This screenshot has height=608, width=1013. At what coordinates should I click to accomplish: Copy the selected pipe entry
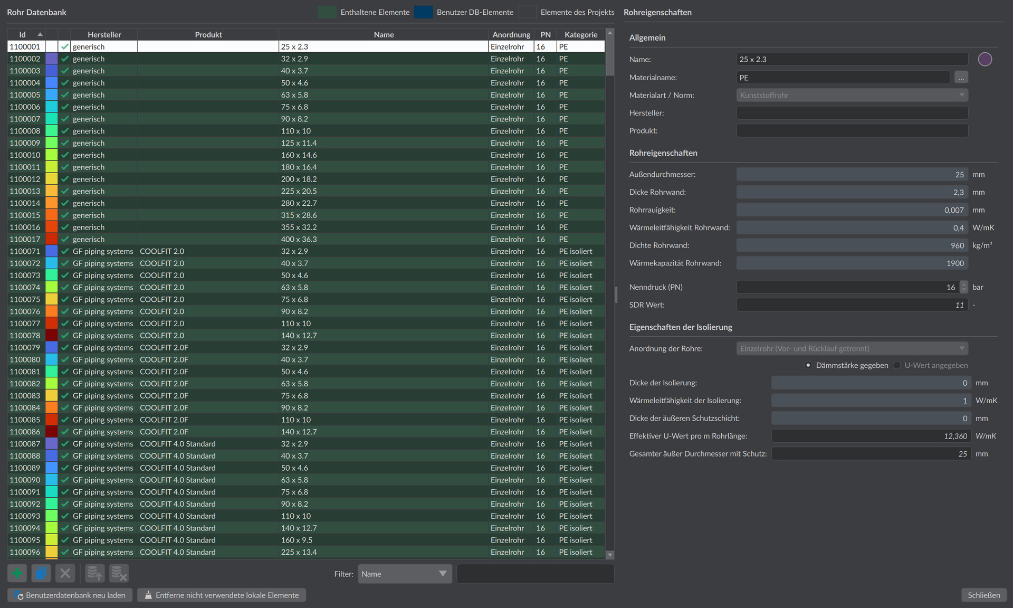[x=41, y=573]
